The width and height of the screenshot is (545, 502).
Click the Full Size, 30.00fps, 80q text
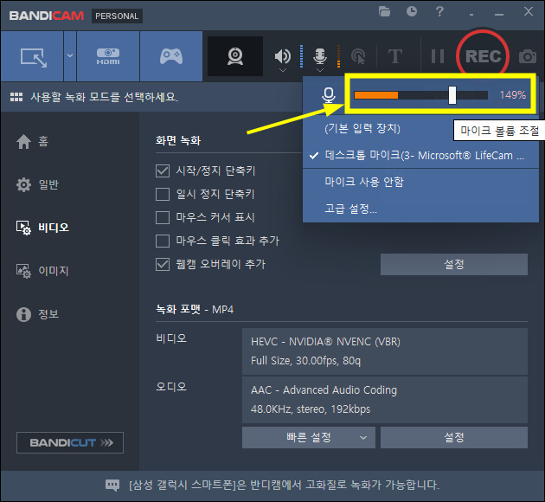pyautogui.click(x=306, y=361)
